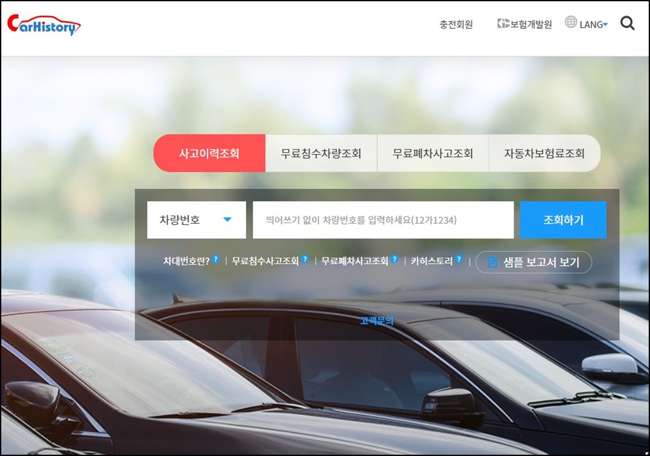Click the 충전회원 link

pos(454,23)
